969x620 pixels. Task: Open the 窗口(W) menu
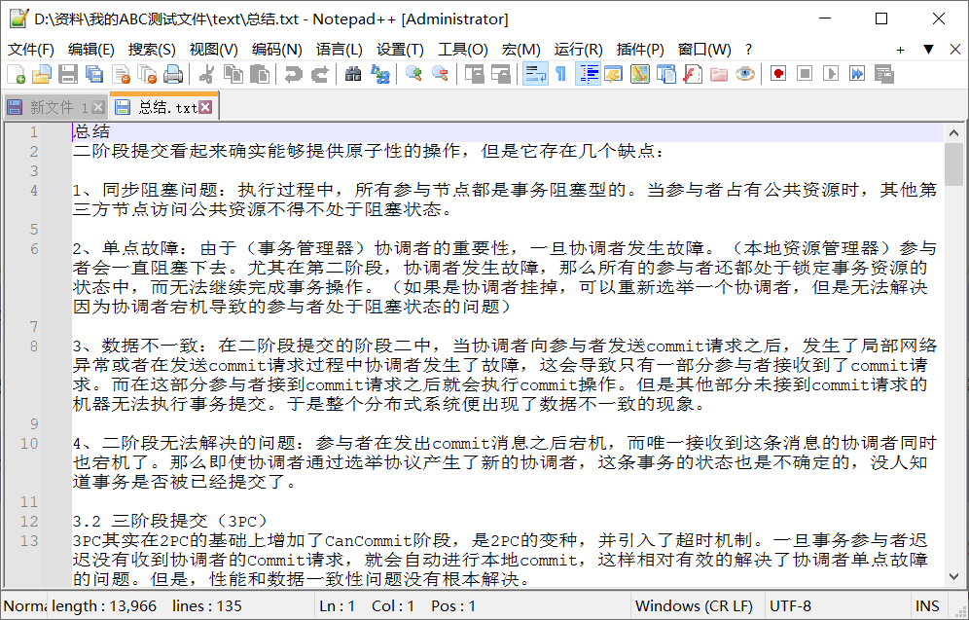(x=704, y=50)
